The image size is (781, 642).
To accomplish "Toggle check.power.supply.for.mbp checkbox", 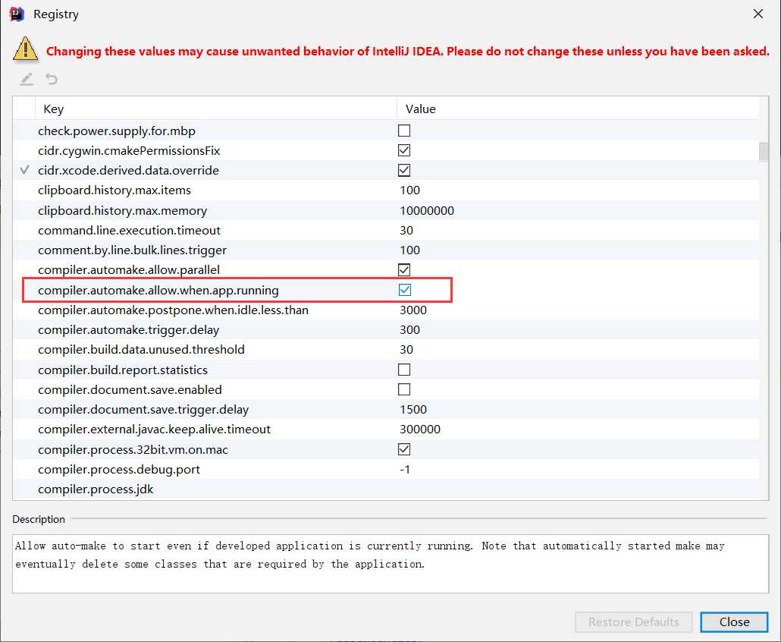I will click(x=404, y=131).
